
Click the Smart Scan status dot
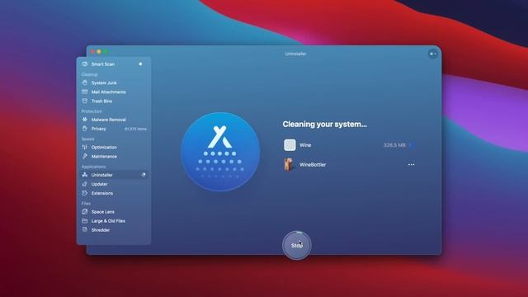[140, 64]
